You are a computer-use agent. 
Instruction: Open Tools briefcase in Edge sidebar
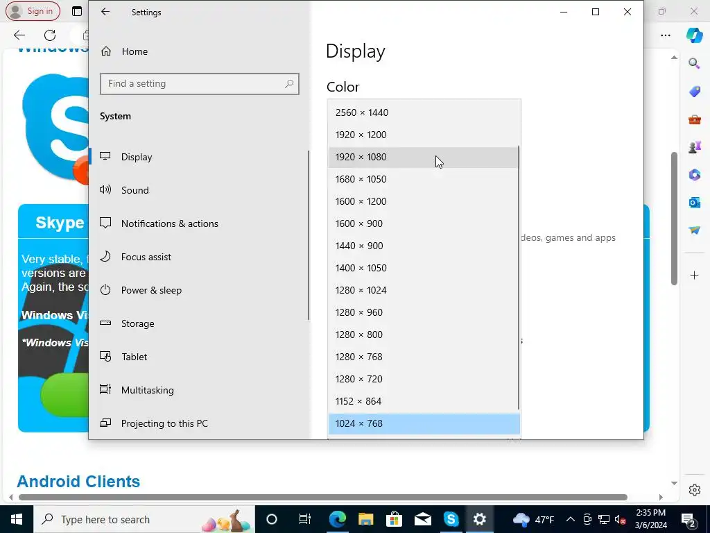pyautogui.click(x=694, y=119)
